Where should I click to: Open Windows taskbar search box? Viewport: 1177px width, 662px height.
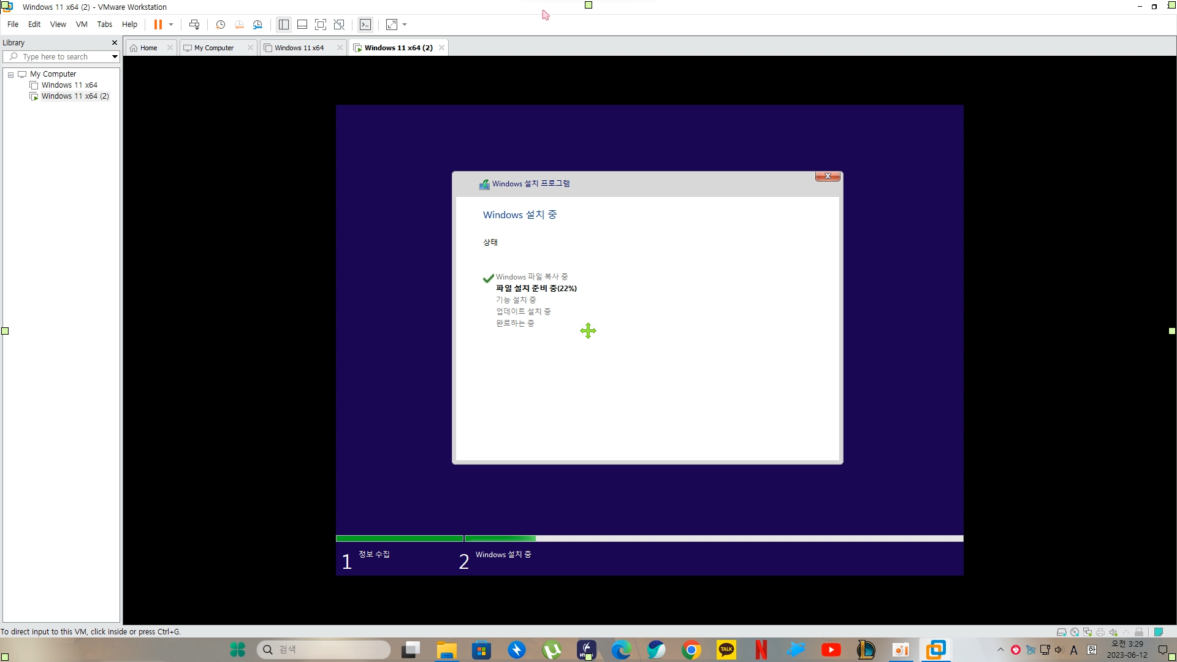[324, 650]
